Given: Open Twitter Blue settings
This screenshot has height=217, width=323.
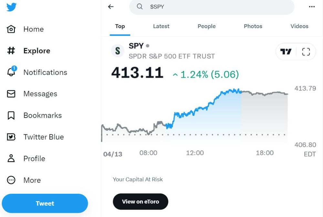Looking at the screenshot, I should tap(44, 137).
